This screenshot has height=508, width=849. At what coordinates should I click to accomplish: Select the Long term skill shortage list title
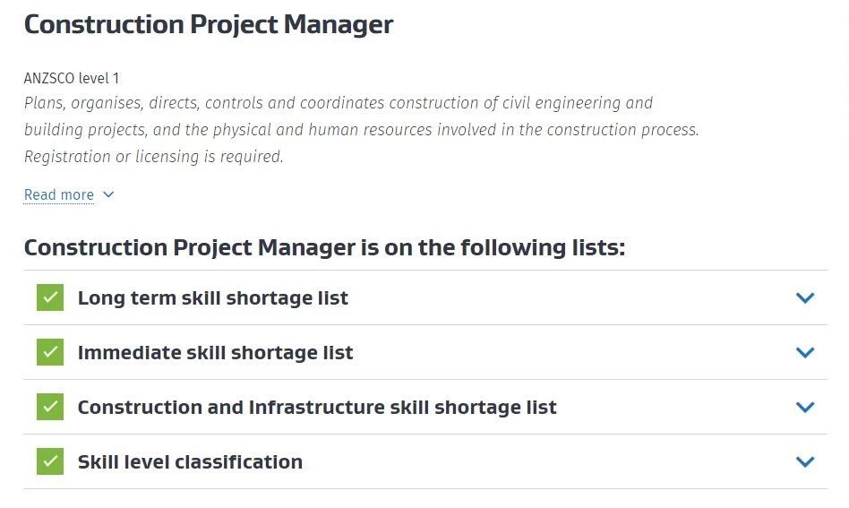pyautogui.click(x=213, y=297)
